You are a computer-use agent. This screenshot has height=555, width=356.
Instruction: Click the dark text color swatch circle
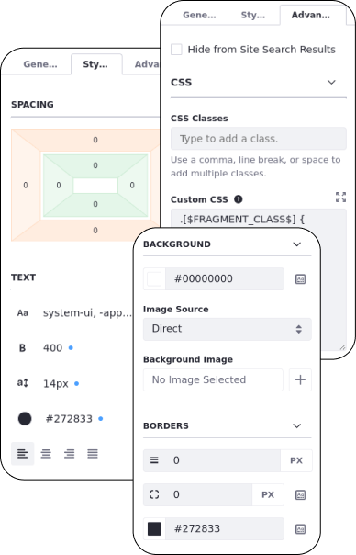point(25,419)
